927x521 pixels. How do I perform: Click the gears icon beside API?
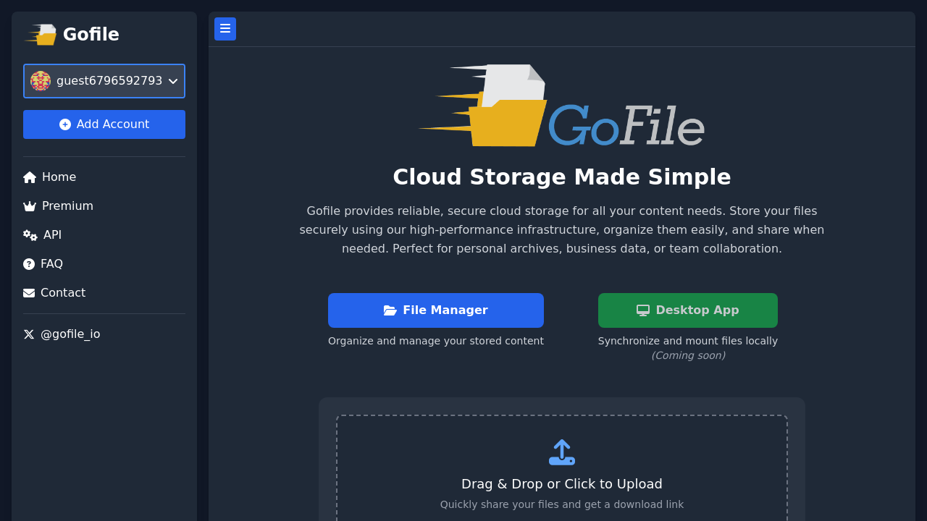click(x=30, y=235)
